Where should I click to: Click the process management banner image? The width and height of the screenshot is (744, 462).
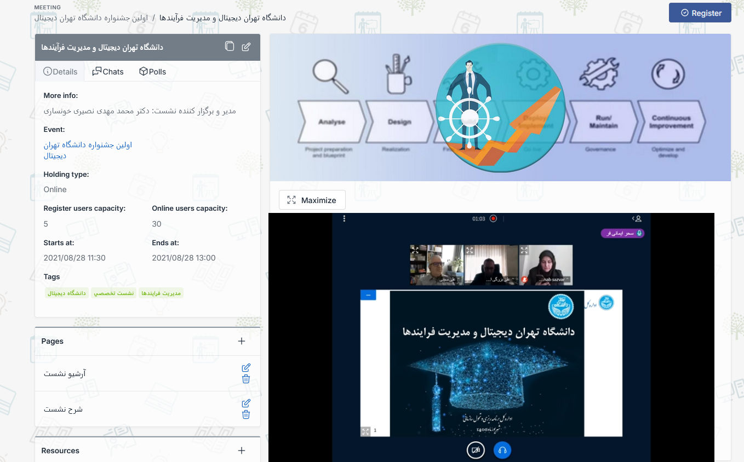pyautogui.click(x=500, y=107)
